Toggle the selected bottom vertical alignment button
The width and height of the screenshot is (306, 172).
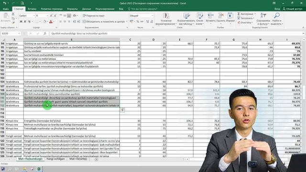(69, 16)
